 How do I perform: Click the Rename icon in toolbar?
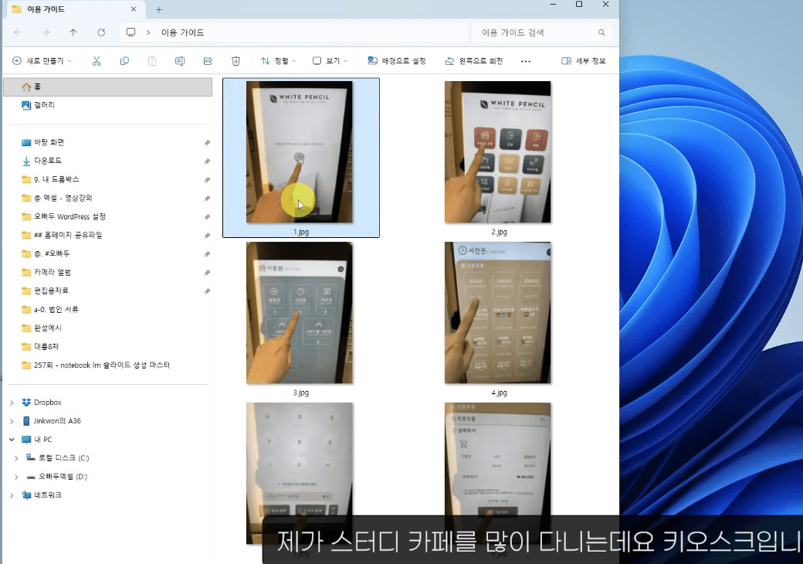(x=180, y=61)
